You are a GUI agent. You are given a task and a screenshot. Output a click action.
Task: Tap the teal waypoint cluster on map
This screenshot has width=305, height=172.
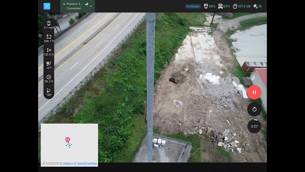69,145
